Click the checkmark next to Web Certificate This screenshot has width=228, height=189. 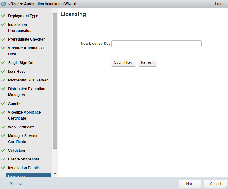(x=3, y=127)
